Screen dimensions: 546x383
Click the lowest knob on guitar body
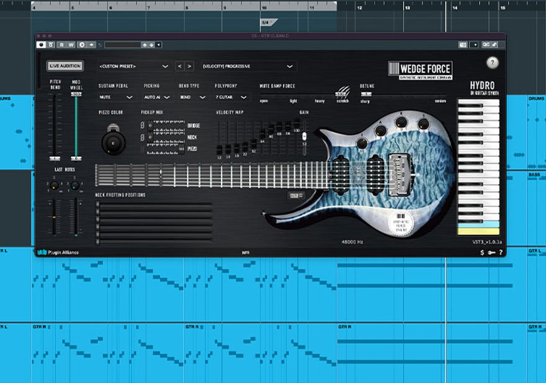362,143
